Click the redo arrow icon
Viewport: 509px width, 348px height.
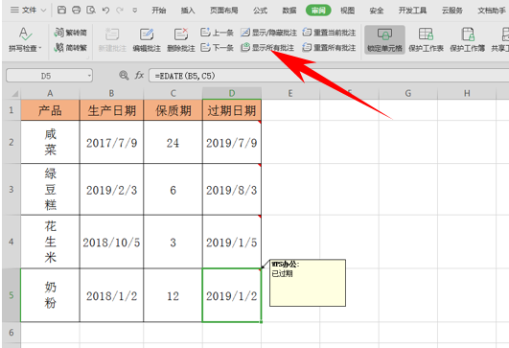coord(120,11)
